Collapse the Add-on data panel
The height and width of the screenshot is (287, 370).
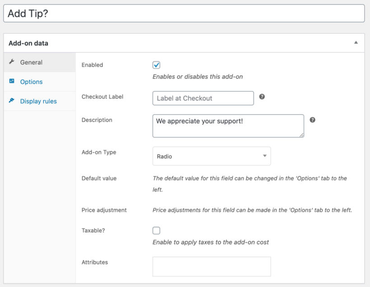(356, 42)
